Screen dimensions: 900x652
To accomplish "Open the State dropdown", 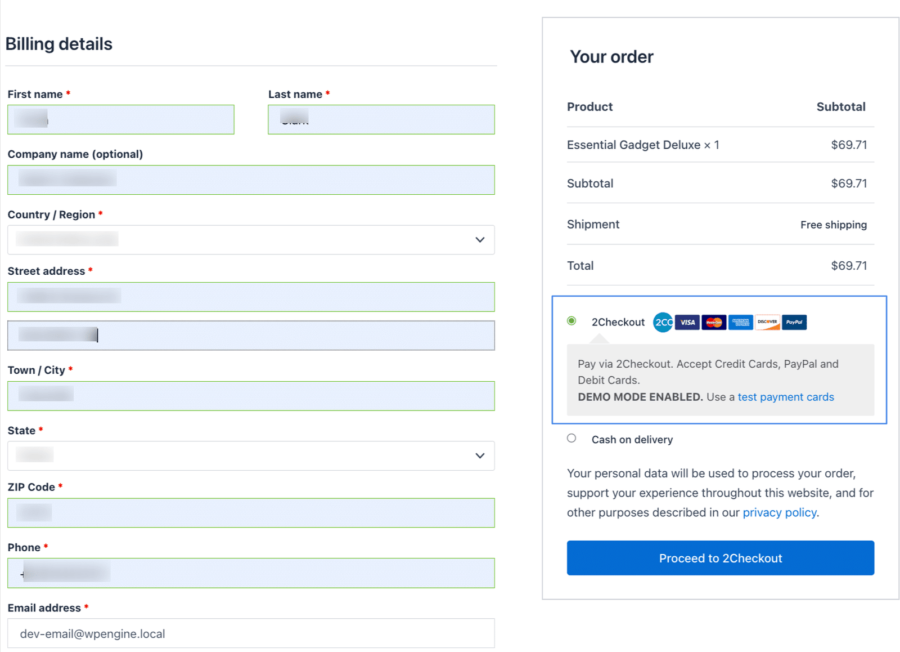I will (x=251, y=455).
